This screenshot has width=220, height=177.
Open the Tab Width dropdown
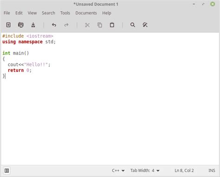click(145, 170)
